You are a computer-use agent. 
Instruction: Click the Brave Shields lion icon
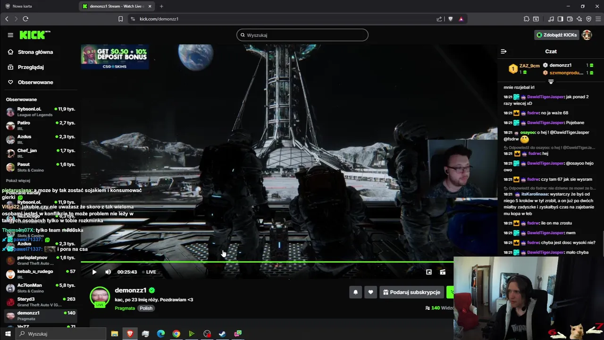point(451,19)
